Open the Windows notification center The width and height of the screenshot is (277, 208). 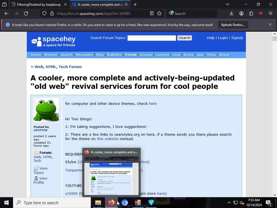(x=269, y=203)
